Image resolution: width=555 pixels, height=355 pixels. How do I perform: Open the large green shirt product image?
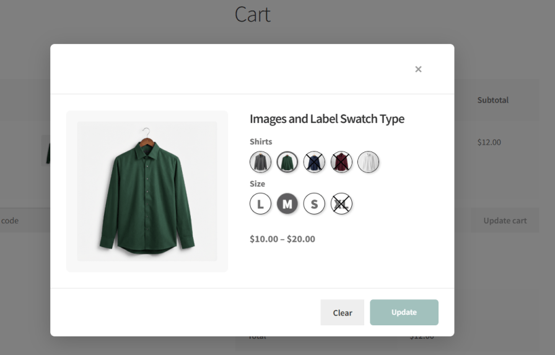pos(147,191)
